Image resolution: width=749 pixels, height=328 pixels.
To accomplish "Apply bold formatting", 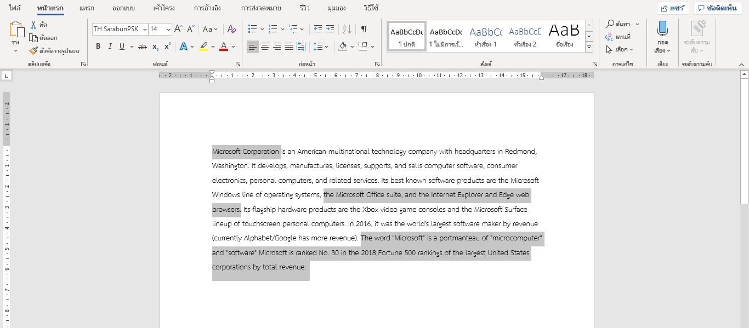I will [98, 47].
